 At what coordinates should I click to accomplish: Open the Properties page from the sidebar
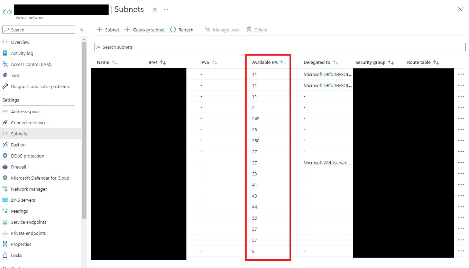[x=22, y=244]
